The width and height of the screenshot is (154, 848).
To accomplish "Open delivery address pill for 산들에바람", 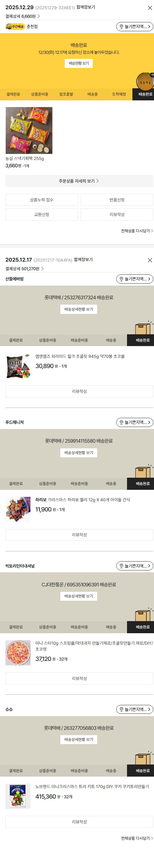I will (x=135, y=279).
